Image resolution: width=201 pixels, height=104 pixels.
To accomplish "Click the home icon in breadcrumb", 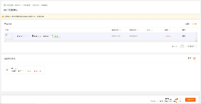I will (5, 5).
